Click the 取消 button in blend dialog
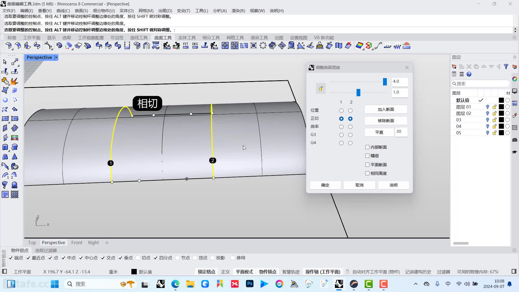This screenshot has height=292, width=519. (x=360, y=185)
